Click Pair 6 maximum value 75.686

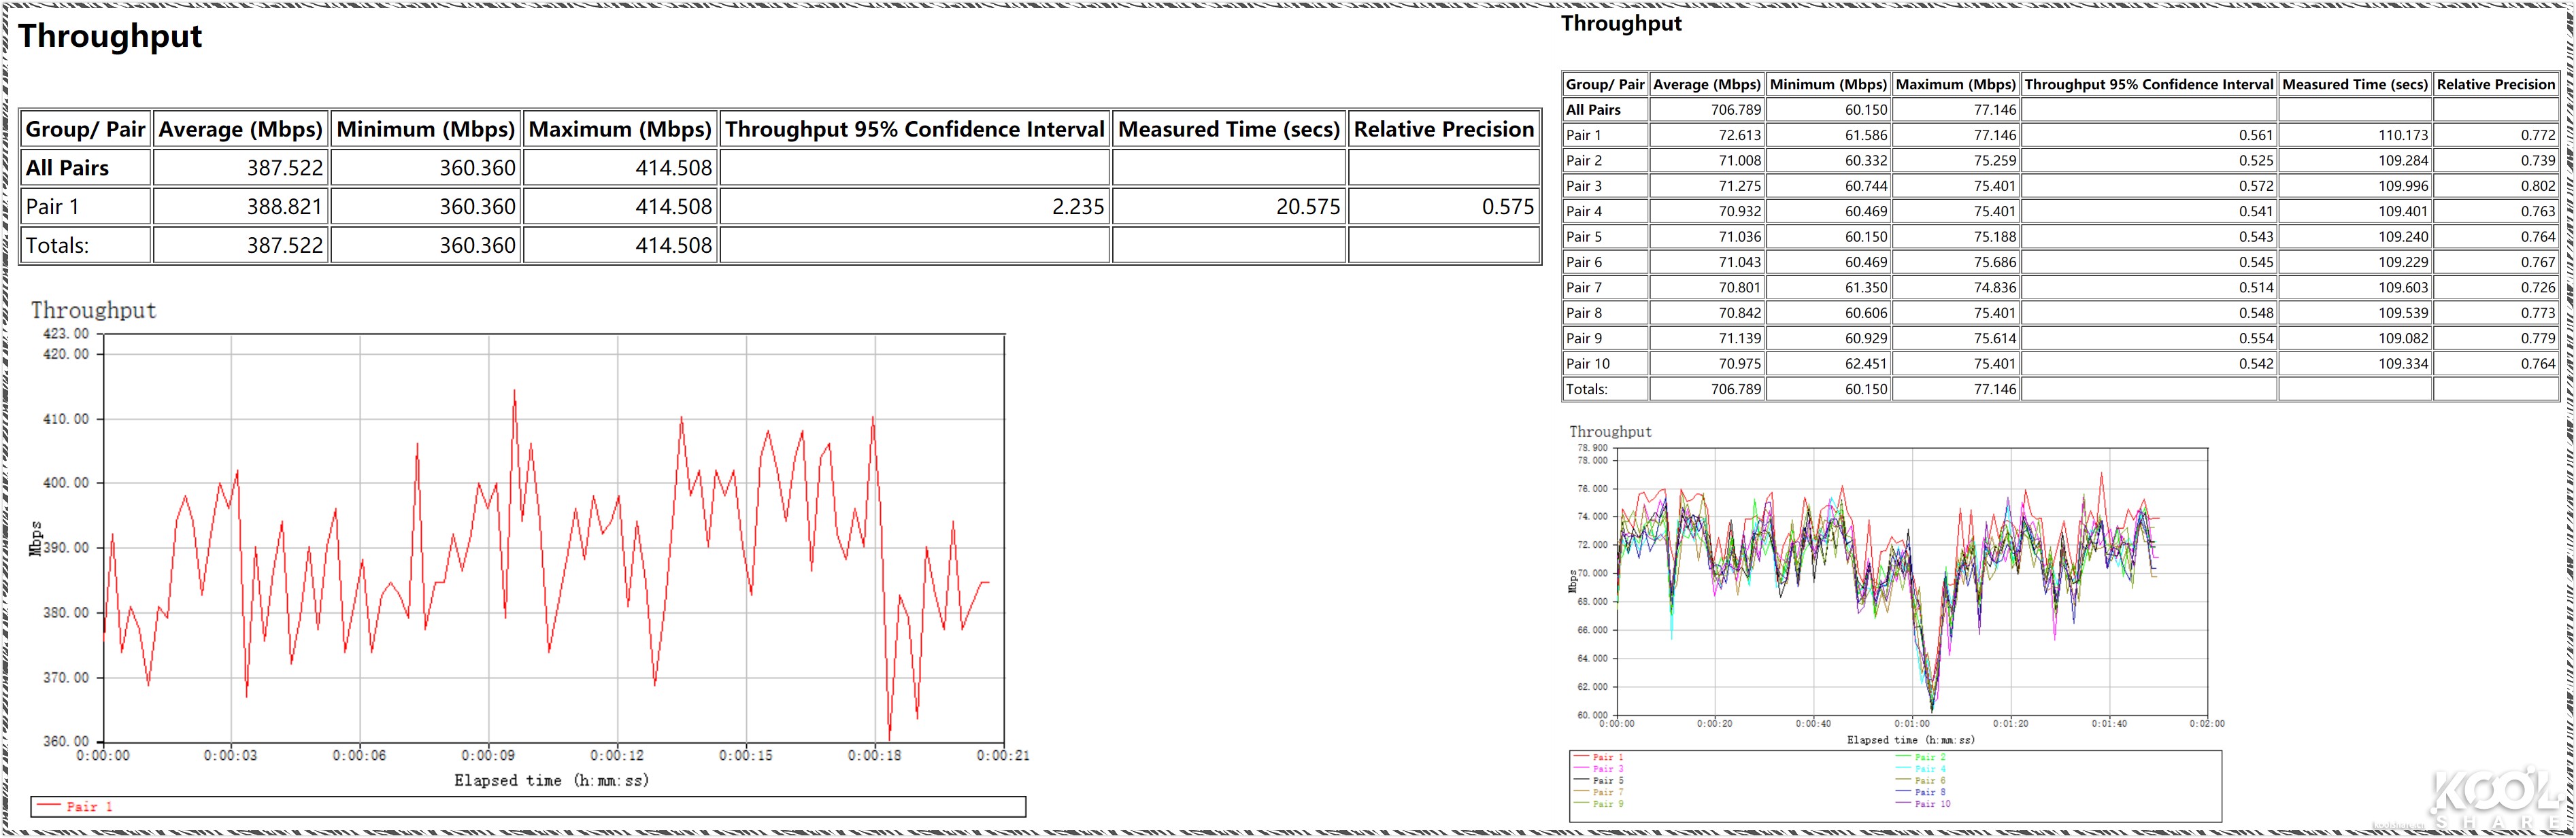(1994, 262)
